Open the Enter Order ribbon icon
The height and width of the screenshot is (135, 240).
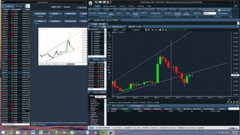pyautogui.click(x=93, y=11)
